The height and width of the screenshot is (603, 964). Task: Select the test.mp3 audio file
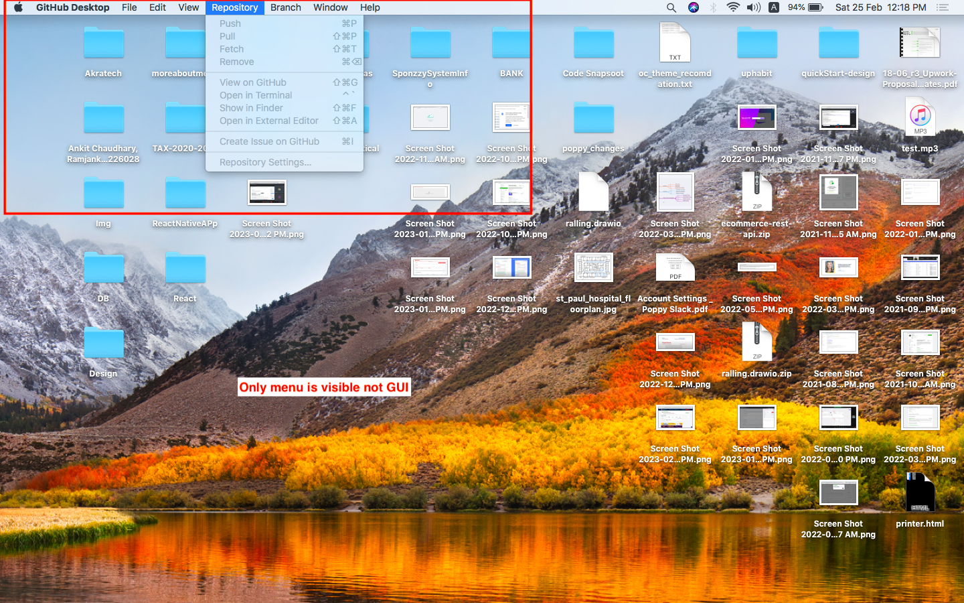tap(920, 117)
